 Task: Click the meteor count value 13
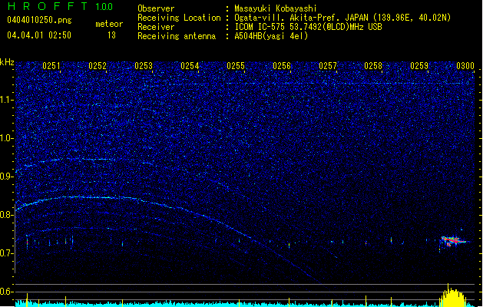point(111,35)
